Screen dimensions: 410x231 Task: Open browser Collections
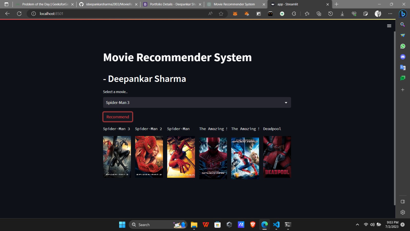(x=319, y=14)
